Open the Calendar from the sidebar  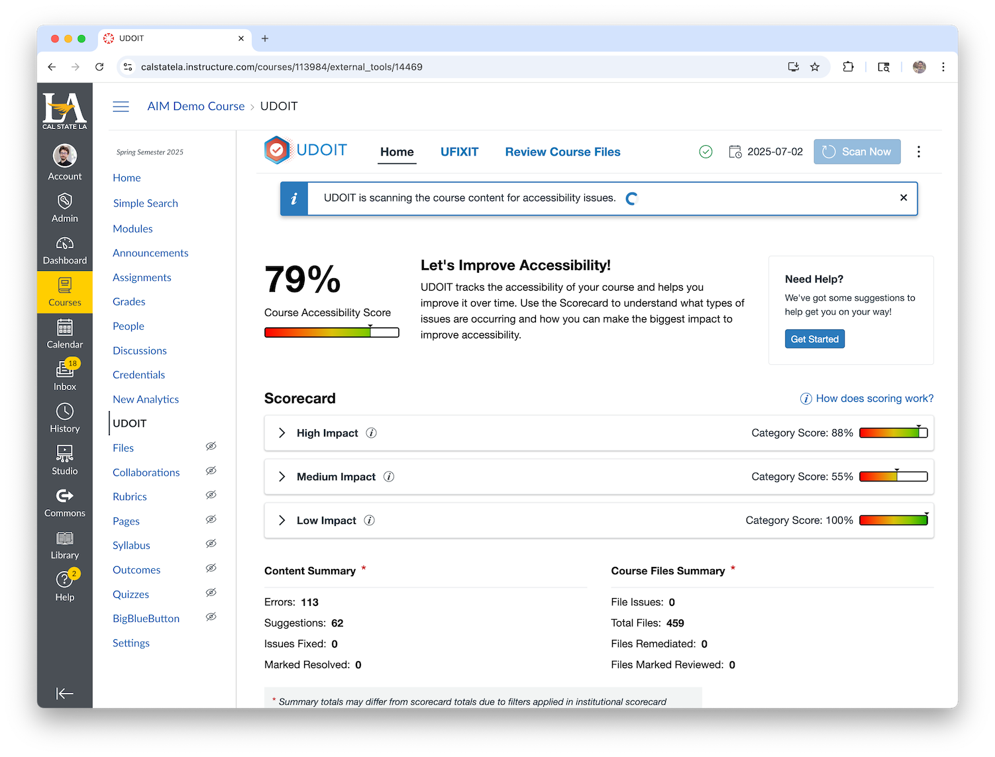(64, 333)
